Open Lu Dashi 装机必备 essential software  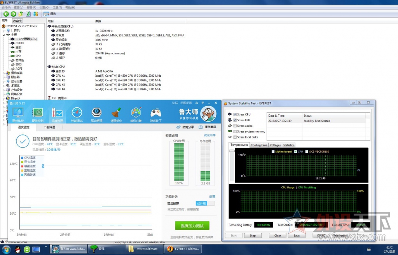coord(136,115)
